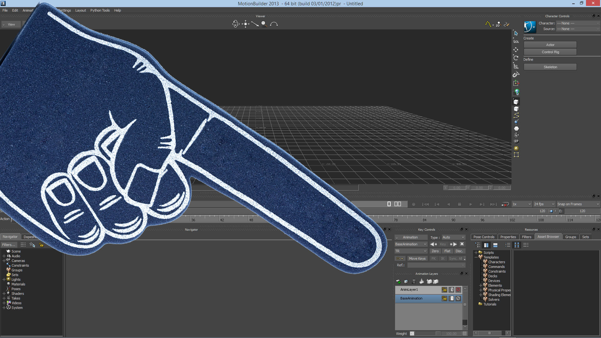
Task: Click the trash delete layer icon
Action: click(414, 282)
